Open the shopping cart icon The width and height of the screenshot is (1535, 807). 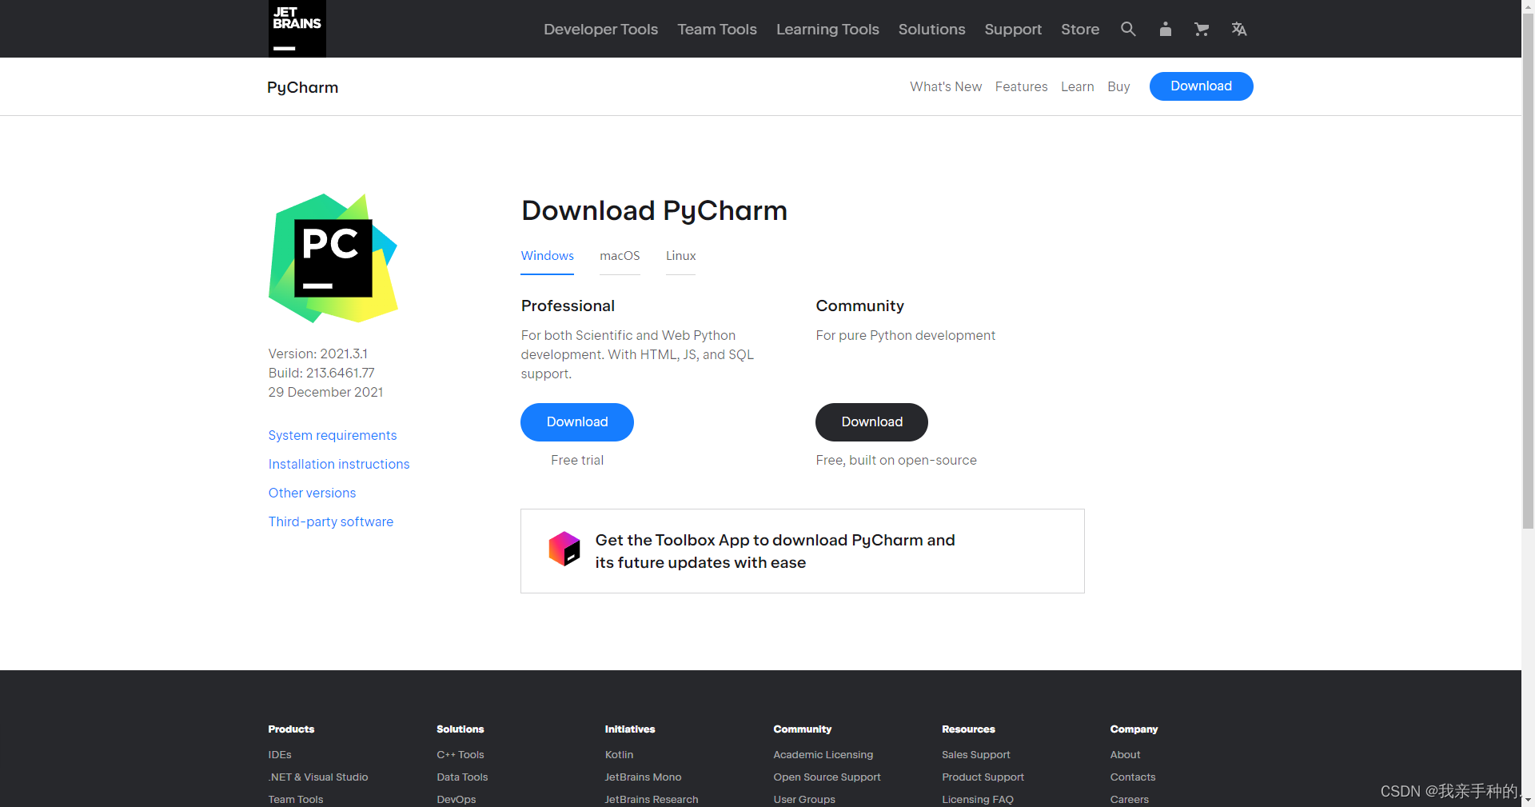point(1202,29)
